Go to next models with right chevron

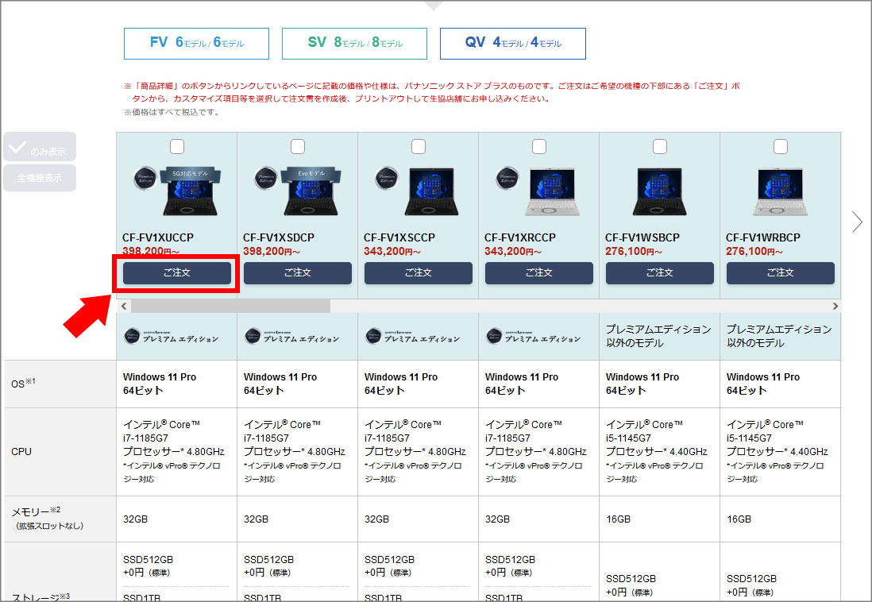point(857,222)
